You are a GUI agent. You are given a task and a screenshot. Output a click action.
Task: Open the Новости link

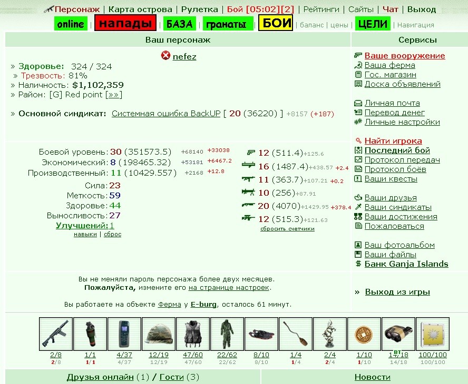tap(373, 377)
